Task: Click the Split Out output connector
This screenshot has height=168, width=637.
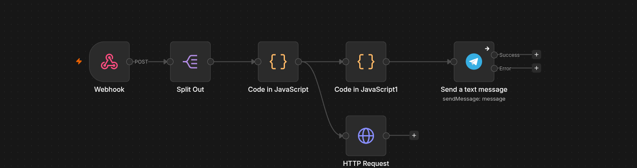Action: click(x=211, y=61)
